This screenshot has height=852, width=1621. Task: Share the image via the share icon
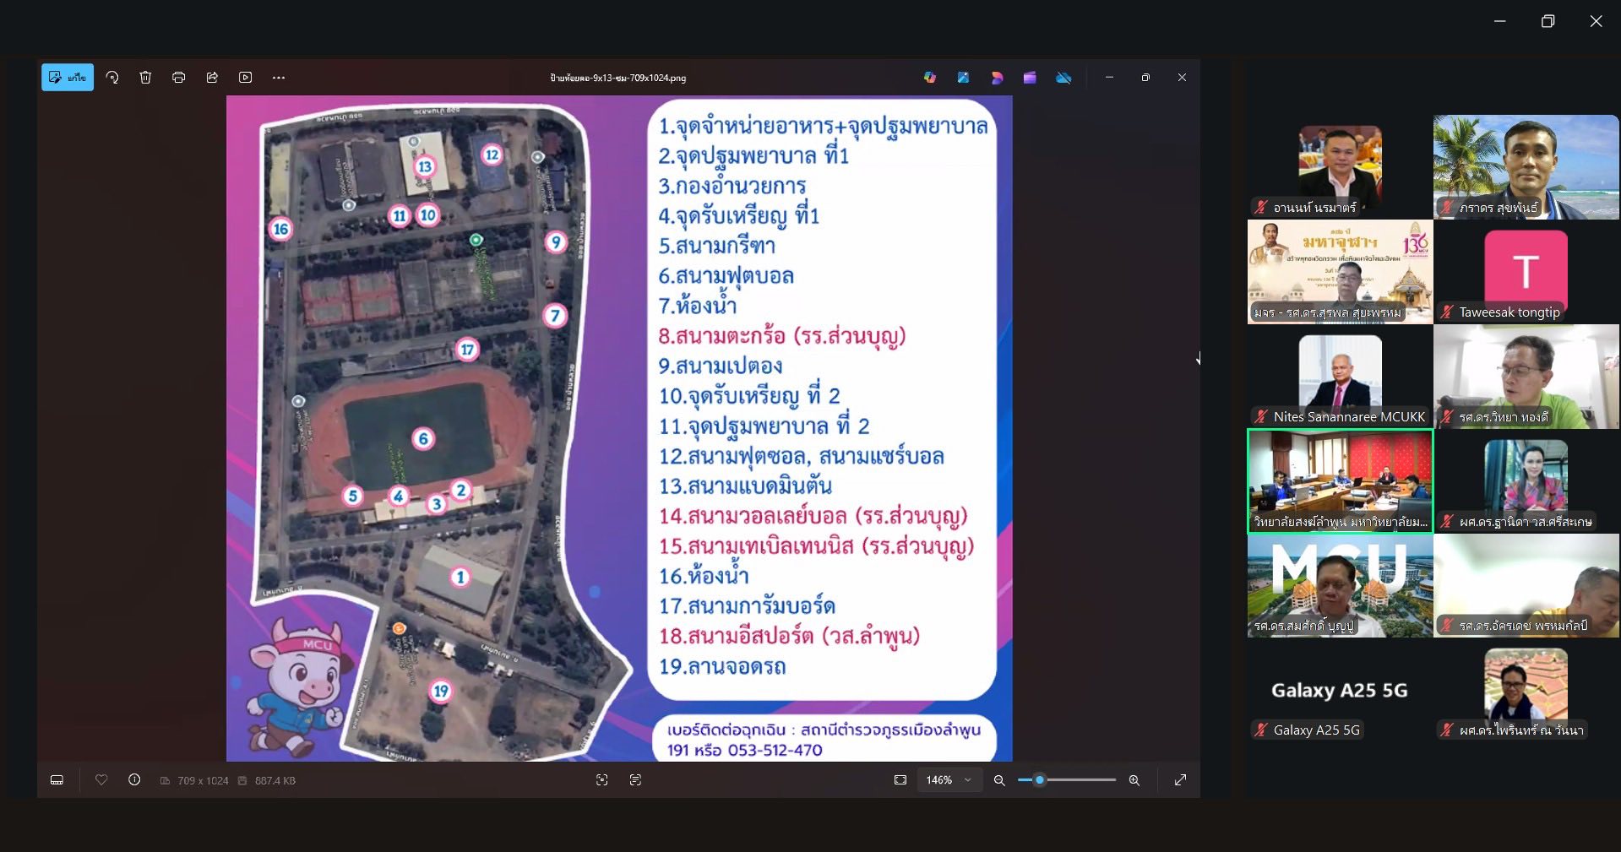click(212, 78)
